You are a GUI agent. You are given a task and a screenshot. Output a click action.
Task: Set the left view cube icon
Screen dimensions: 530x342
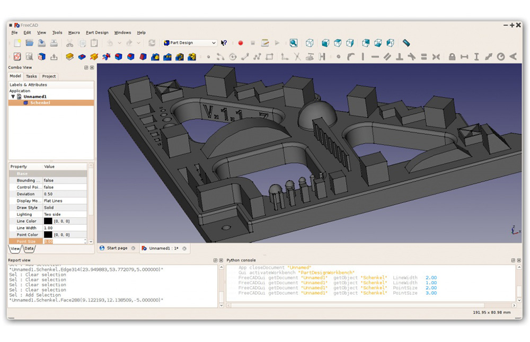coord(390,43)
